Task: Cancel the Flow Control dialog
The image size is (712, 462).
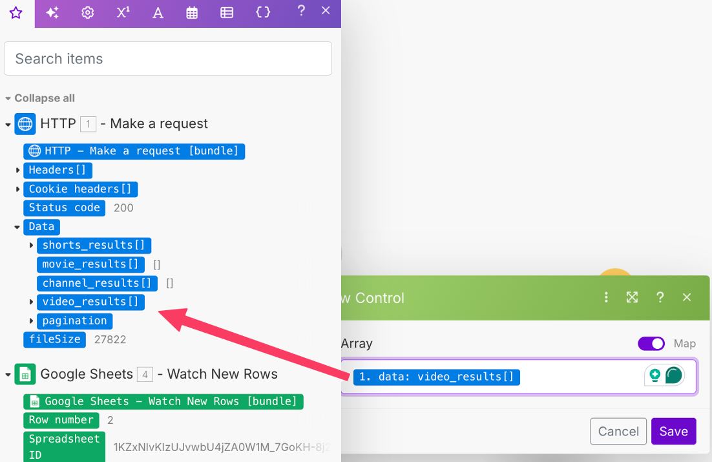Action: [618, 431]
